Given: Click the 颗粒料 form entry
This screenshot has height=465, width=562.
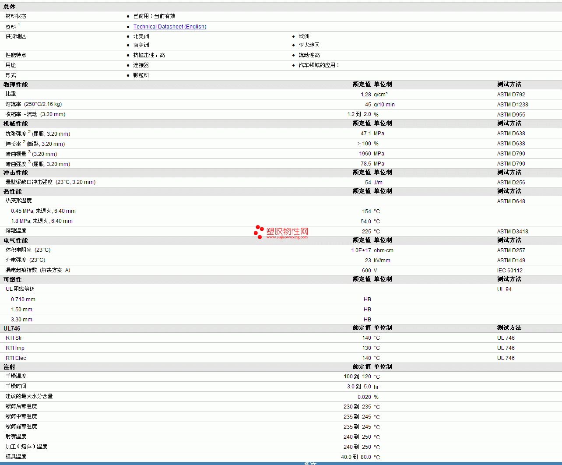Looking at the screenshot, I should click(x=141, y=75).
